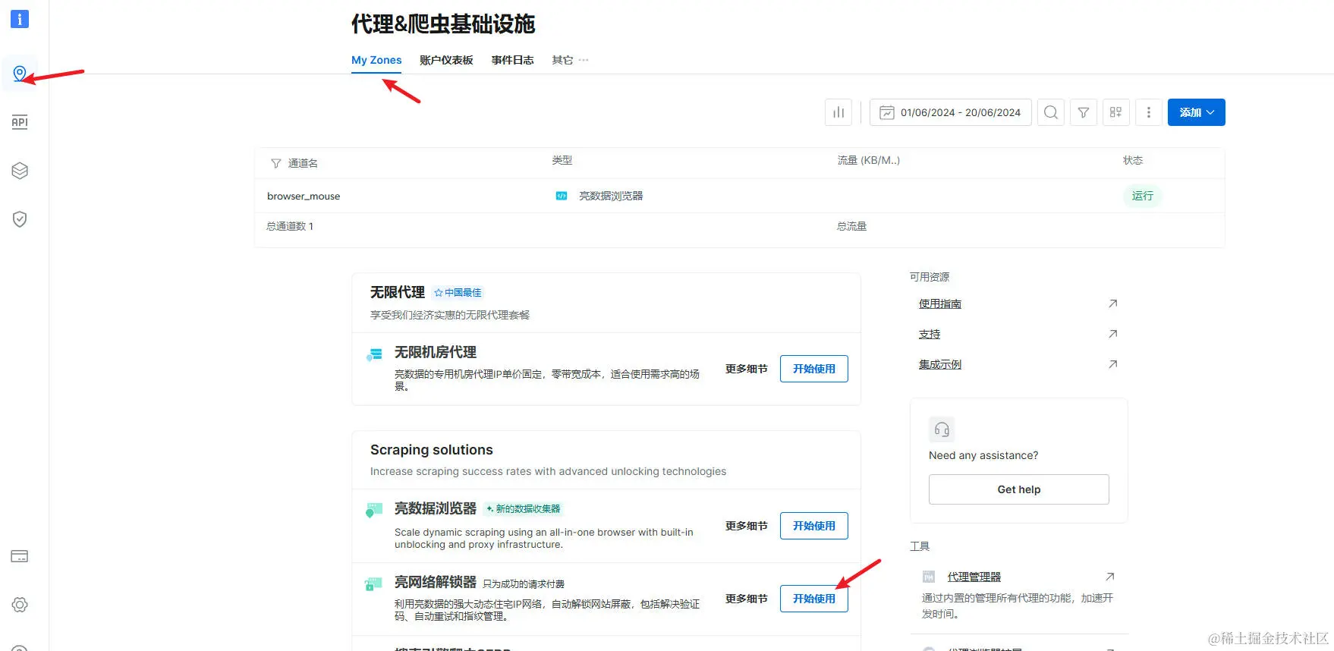Click the funnel icon beside 通道名

[x=276, y=163]
